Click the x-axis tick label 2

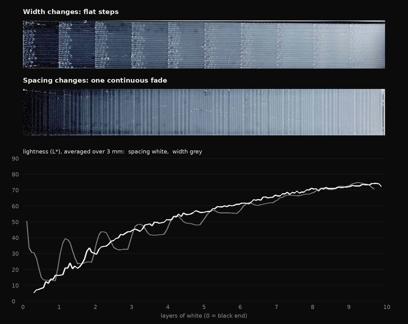pos(95,307)
